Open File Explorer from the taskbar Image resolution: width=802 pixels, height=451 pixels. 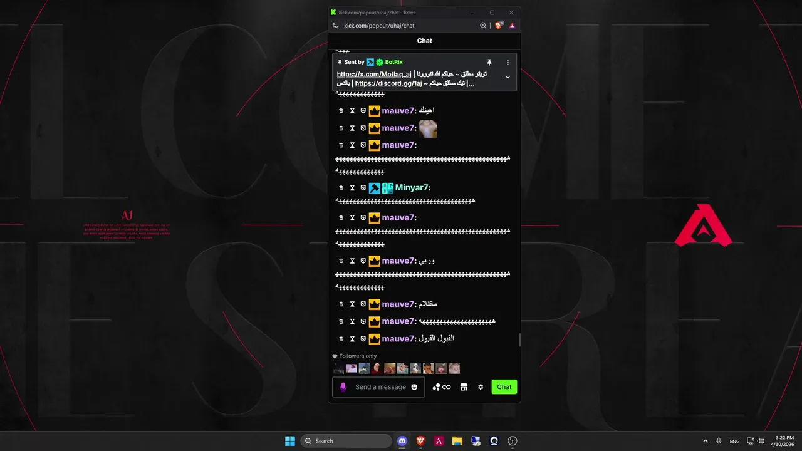[x=457, y=441]
